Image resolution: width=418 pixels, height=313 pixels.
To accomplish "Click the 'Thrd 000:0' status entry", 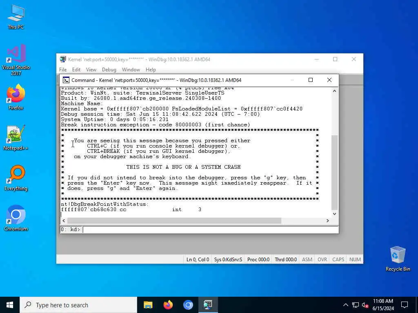I will click(x=286, y=260).
